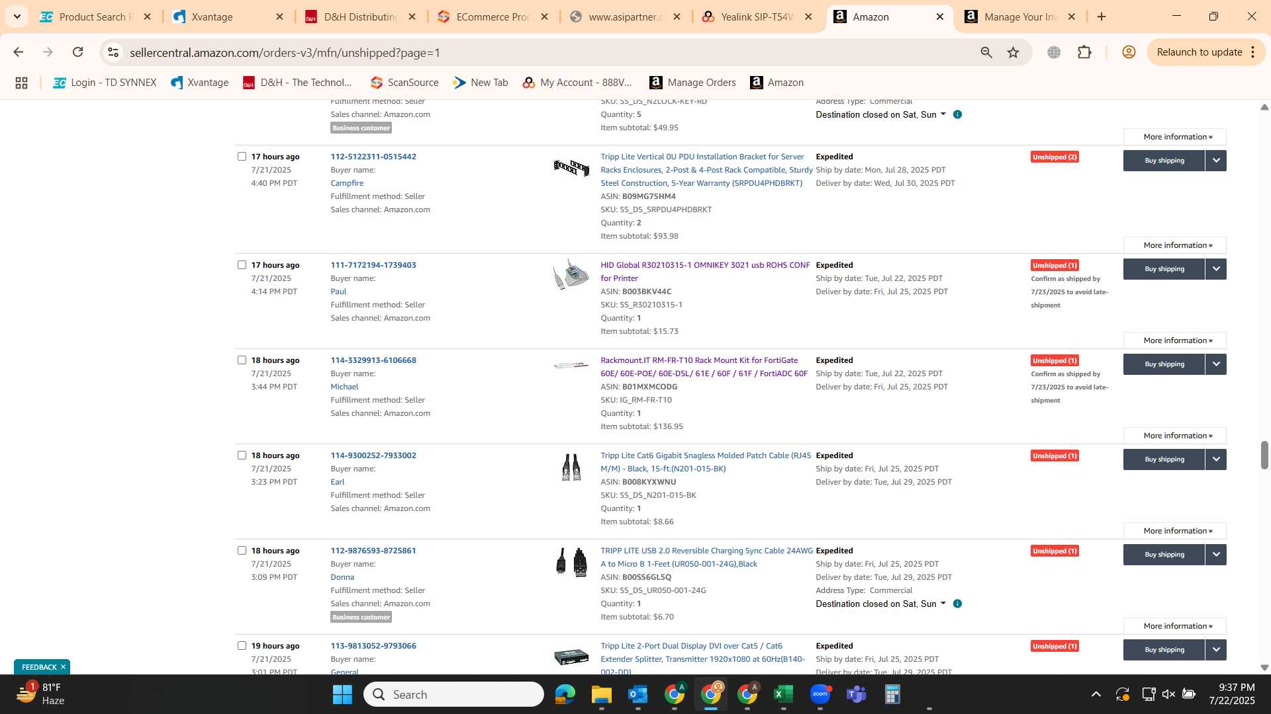
Task: Click the Tripp Lite Cat6 cable thumbnail
Action: [571, 467]
